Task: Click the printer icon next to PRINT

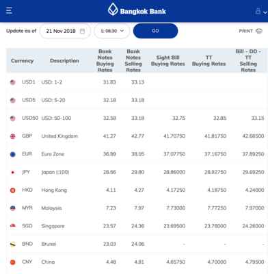Action: 259,31
